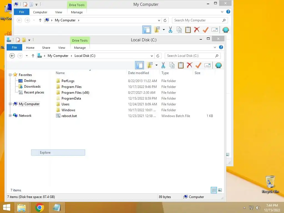
Task: Open Help icon in My Computer window
Action: tap(228, 12)
